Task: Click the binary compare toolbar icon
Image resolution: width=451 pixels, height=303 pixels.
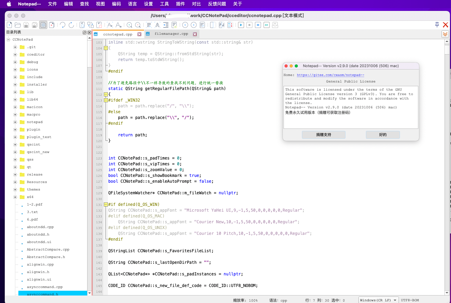Action: click(x=230, y=25)
